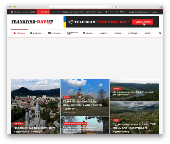The height and width of the screenshot is (144, 170).
Task: Click the Telegram Україна-Day banner
Action: click(x=111, y=22)
